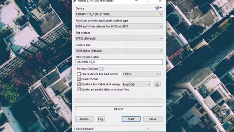
Task: Toggle Create a bootable disk using
Action: click(x=79, y=84)
